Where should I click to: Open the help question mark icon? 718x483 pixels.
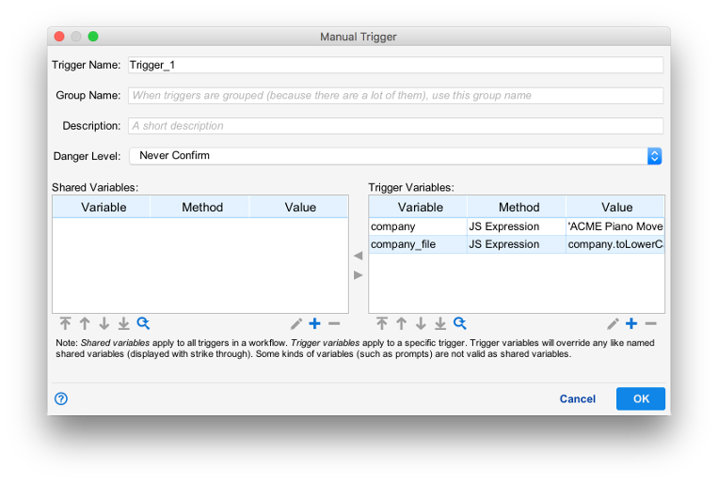tap(61, 398)
